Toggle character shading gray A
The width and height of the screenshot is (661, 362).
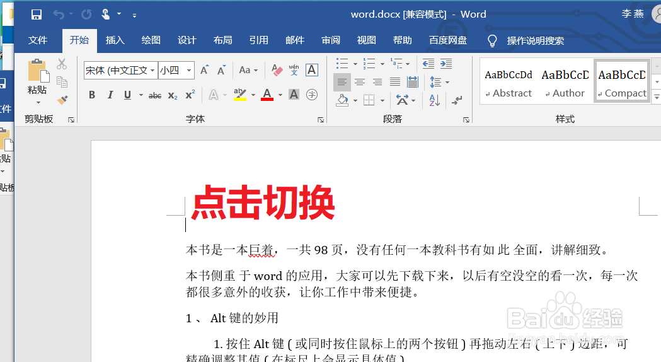coord(294,95)
